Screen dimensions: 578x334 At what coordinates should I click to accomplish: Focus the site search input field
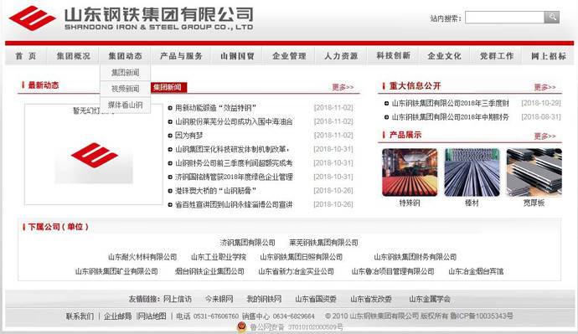pyautogui.click(x=504, y=17)
